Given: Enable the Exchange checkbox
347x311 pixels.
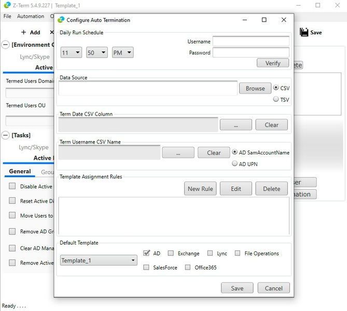Looking at the screenshot, I should coord(171,253).
